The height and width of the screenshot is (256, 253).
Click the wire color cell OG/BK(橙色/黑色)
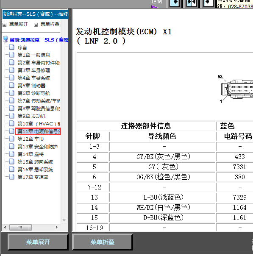pyautogui.click(x=162, y=177)
